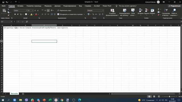Click the Format Painter brush icon

pos(9,15)
